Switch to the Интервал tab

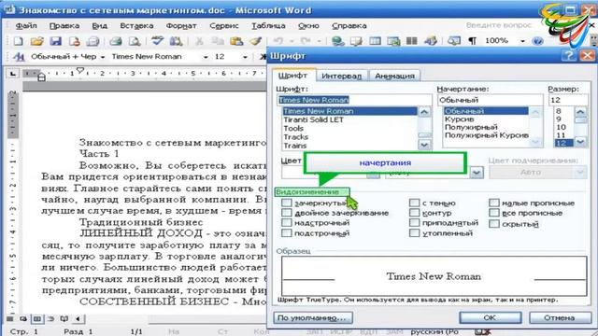coord(341,76)
